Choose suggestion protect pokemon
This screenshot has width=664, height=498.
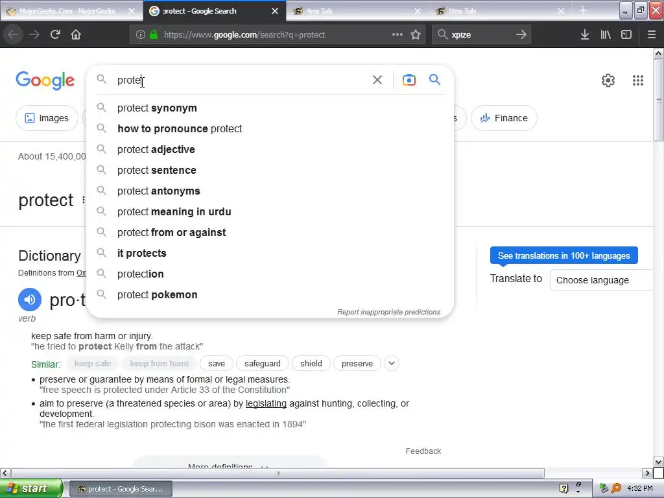click(x=270, y=295)
